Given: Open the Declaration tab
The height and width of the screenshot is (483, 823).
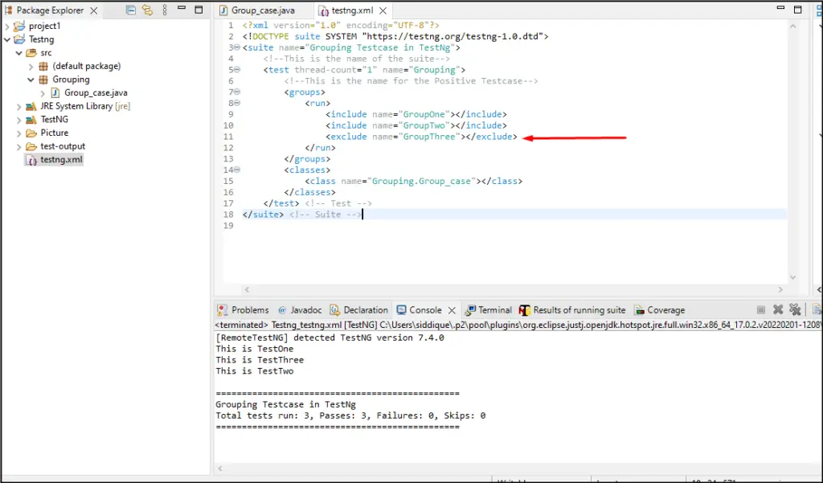Looking at the screenshot, I should pyautogui.click(x=359, y=310).
